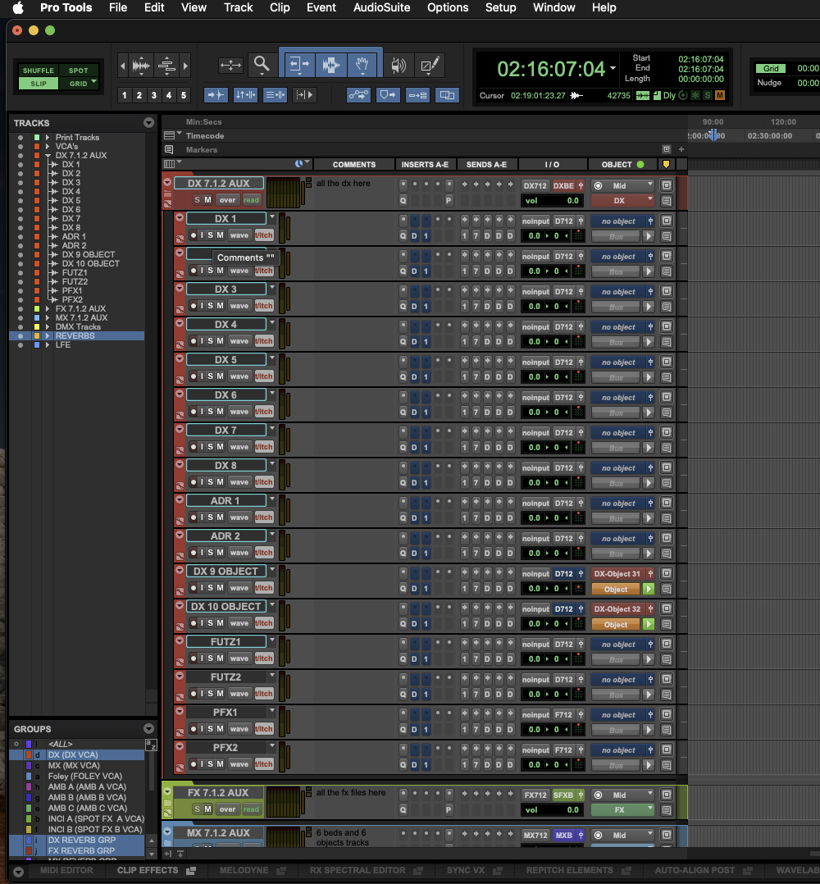This screenshot has height=884, width=820.
Task: Toggle Tab to Transients button
Action: point(216,95)
